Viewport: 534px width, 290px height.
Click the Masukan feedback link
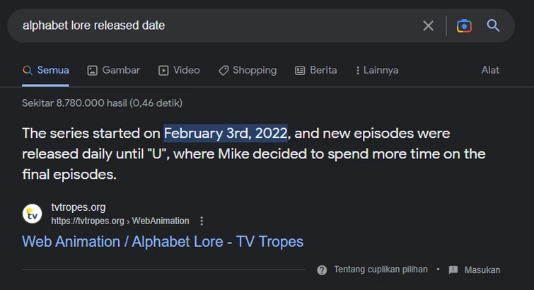tap(482, 270)
